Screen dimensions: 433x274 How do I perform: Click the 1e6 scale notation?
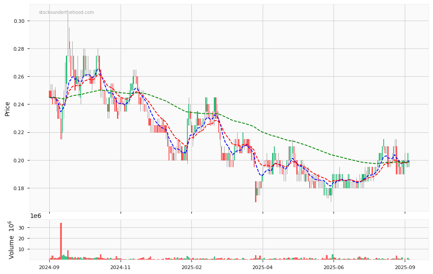[x=35, y=216]
